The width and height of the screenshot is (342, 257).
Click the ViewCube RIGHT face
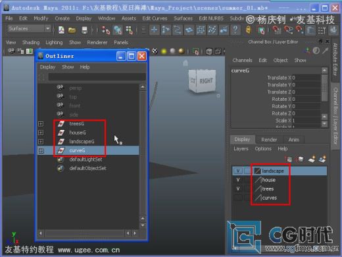(206, 81)
